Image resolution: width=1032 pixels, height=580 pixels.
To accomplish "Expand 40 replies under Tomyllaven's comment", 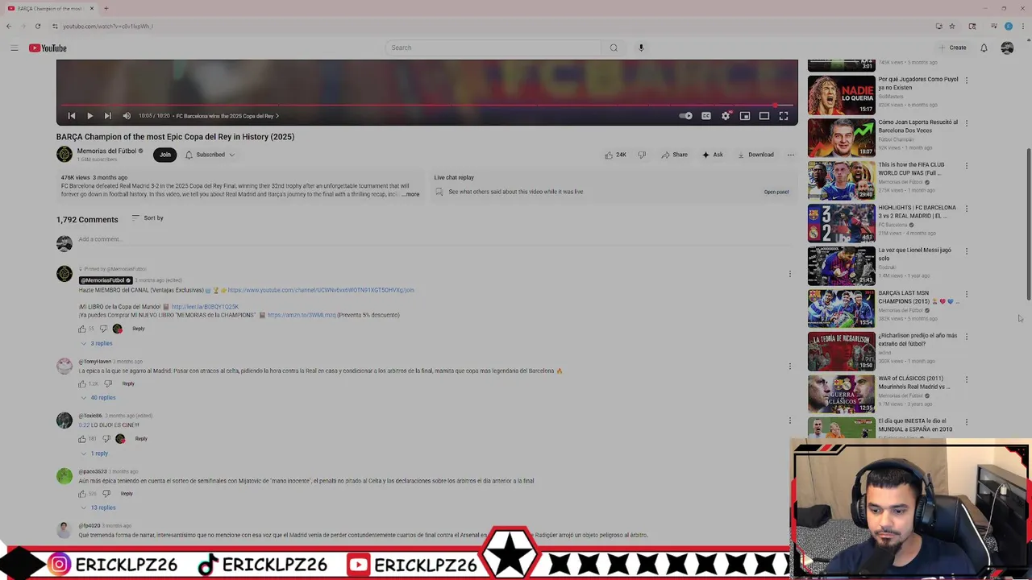I will tap(98, 397).
